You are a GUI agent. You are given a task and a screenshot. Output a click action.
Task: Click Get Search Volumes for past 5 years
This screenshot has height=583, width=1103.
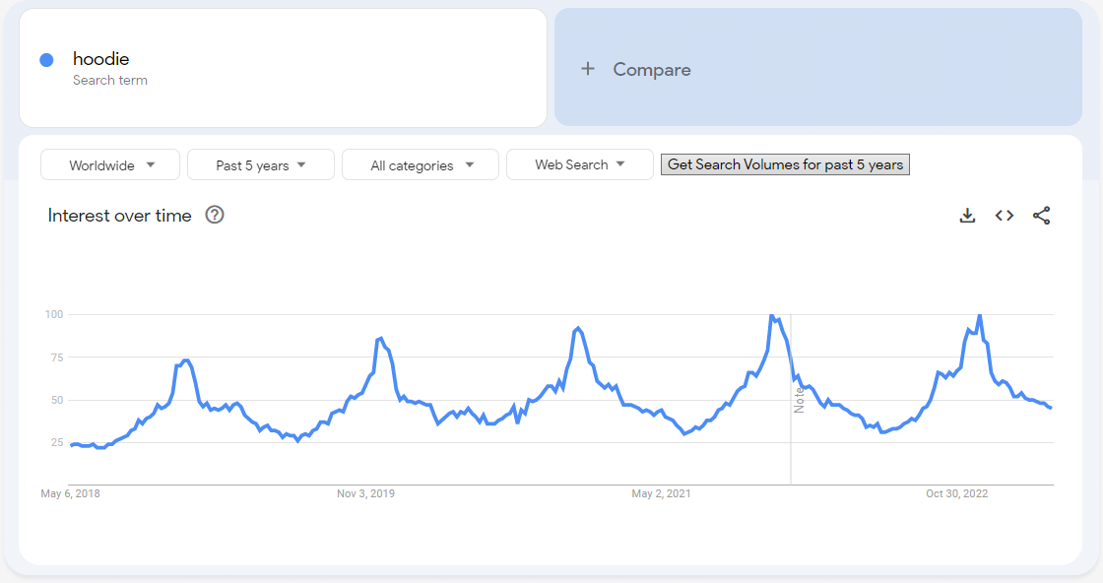point(785,164)
